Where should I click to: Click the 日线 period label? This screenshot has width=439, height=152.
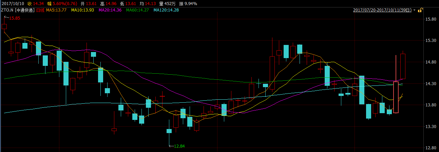pos(40,10)
